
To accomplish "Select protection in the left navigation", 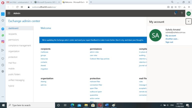I will point(13,57).
